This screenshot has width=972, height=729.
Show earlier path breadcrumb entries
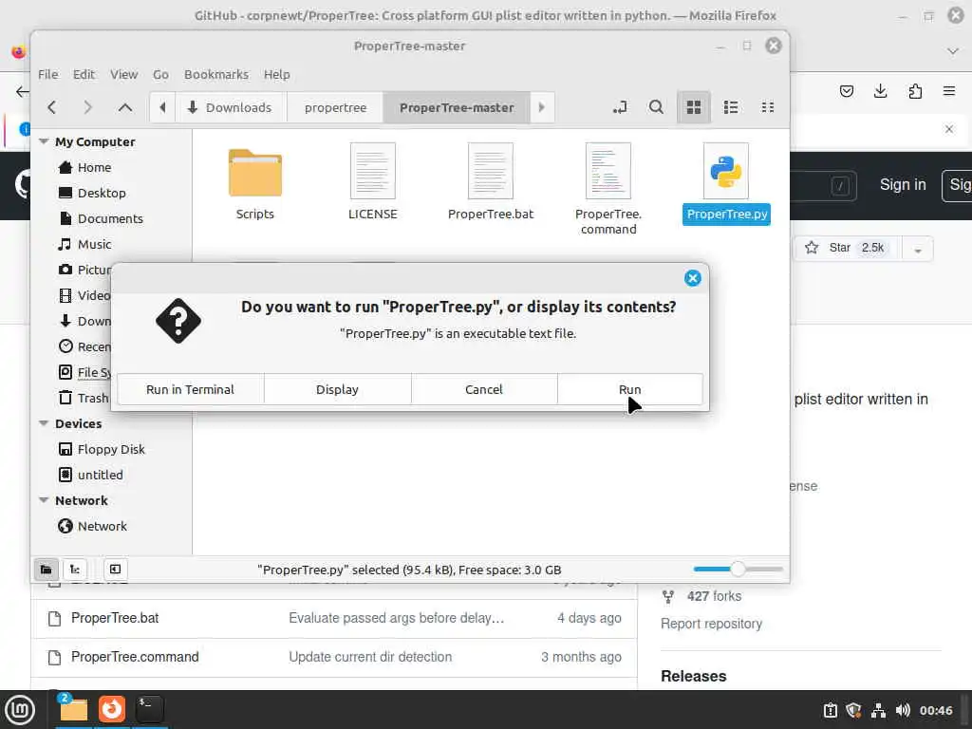pyautogui.click(x=162, y=107)
